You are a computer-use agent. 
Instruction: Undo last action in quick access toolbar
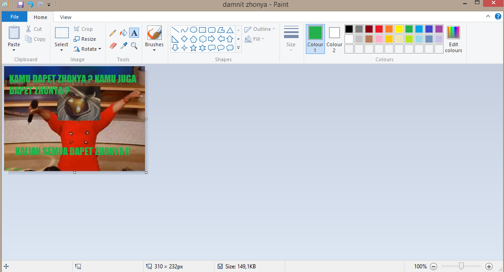30,5
